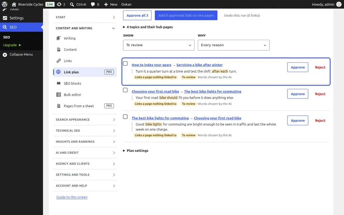
Task: Tick checkbox for Choosing your first road bike row
Action: 125,90
